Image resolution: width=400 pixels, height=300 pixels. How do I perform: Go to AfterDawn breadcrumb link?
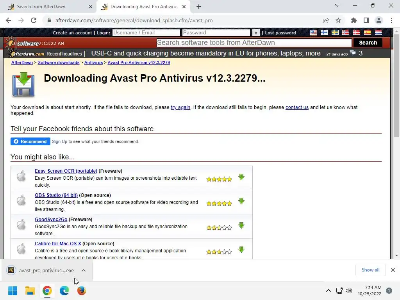[22, 62]
